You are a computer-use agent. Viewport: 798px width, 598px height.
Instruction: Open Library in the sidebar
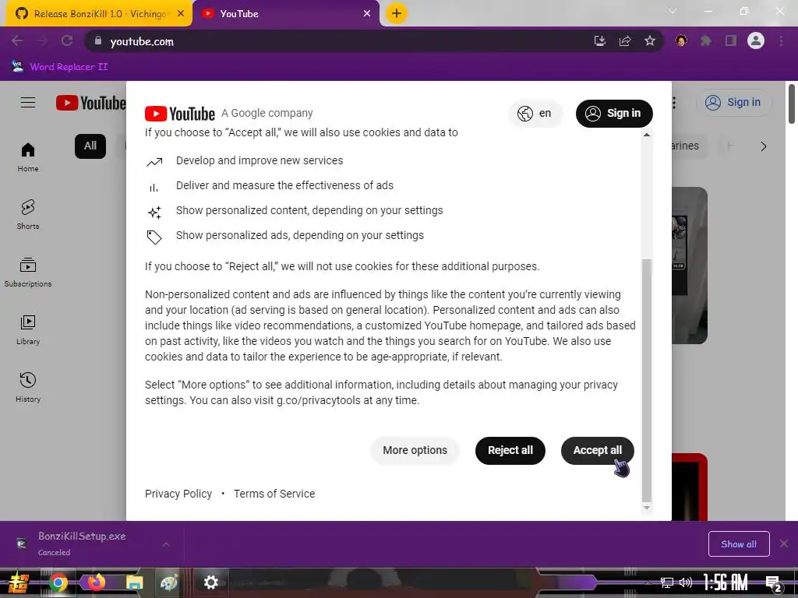pyautogui.click(x=28, y=329)
